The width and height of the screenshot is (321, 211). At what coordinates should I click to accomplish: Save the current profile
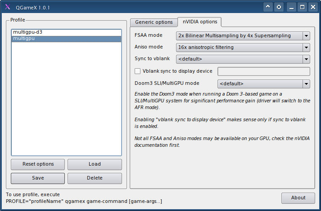point(38,178)
